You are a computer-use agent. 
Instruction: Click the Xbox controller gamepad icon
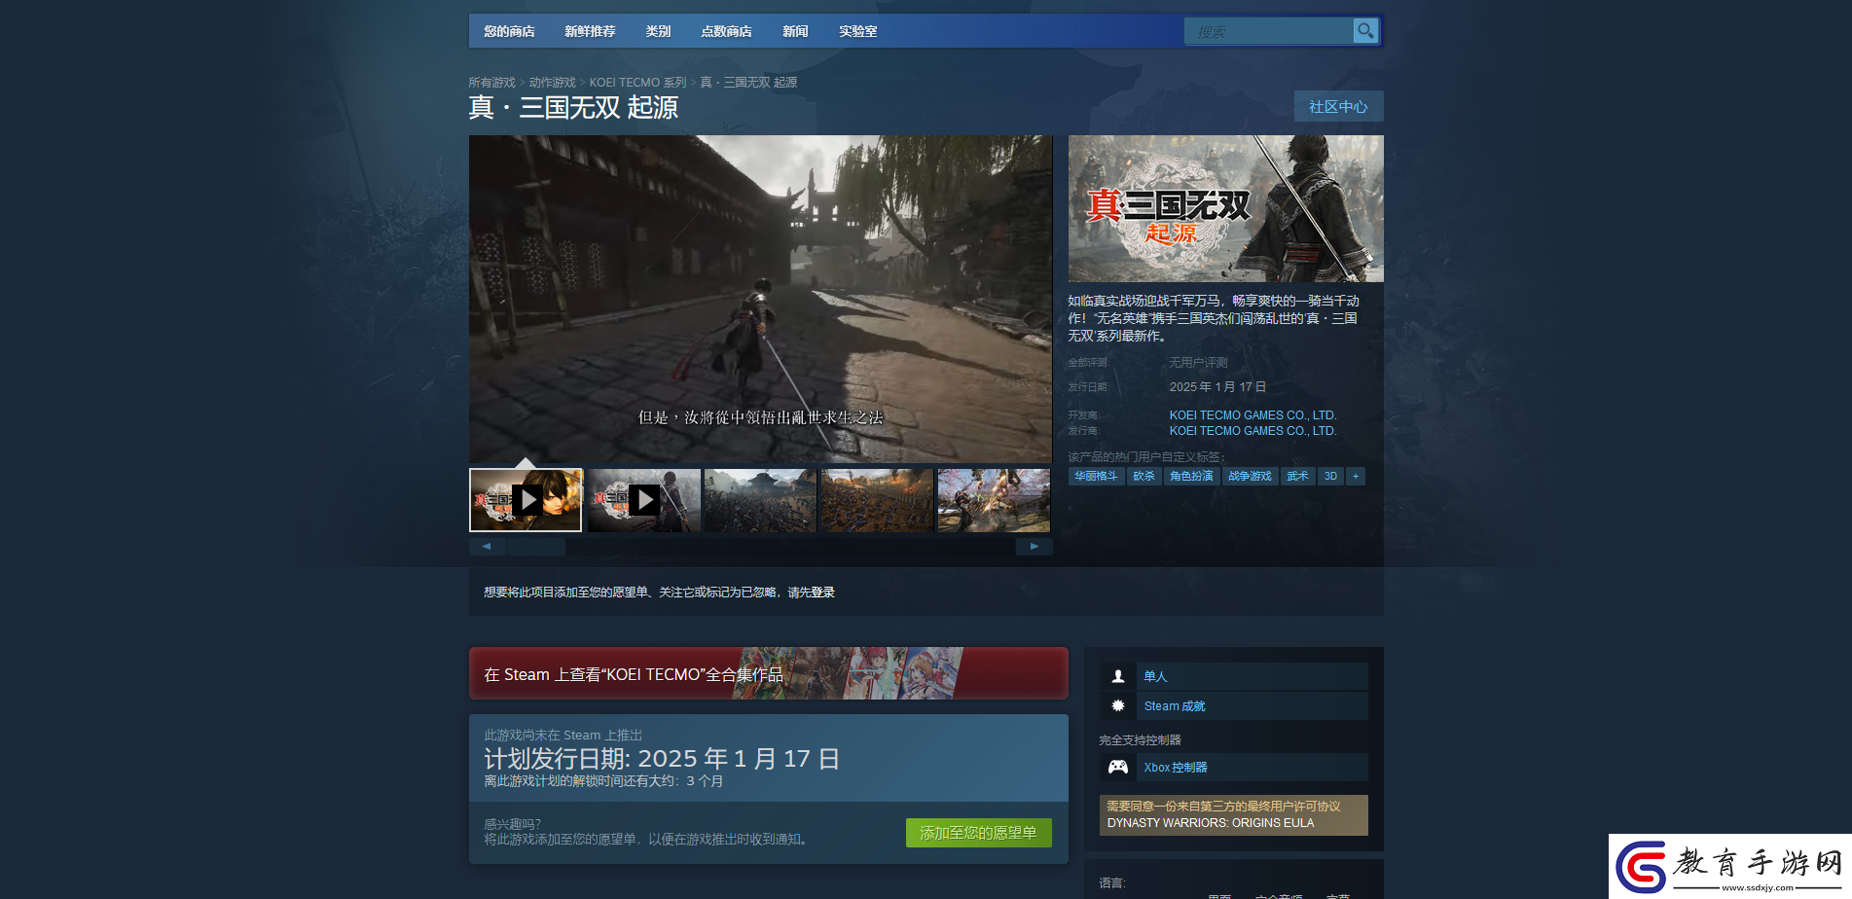[x=1118, y=767]
